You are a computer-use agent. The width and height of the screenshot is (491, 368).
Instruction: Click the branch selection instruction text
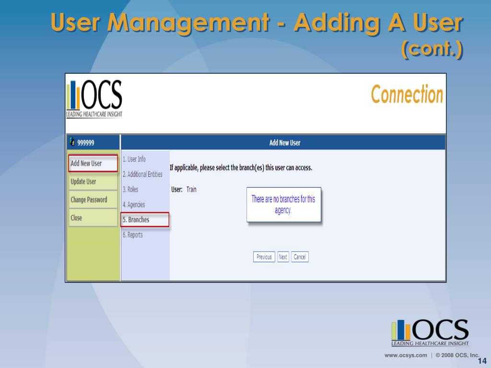[241, 168]
